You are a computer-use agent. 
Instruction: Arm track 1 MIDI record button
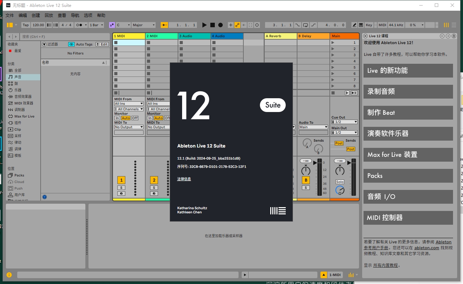click(x=121, y=193)
